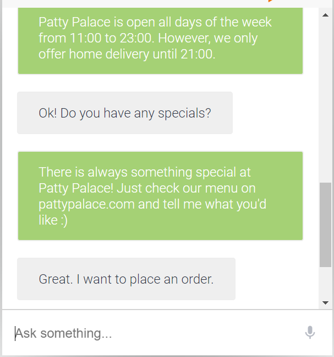
Task: Click the scrollbar down arrow
Action: [x=325, y=303]
